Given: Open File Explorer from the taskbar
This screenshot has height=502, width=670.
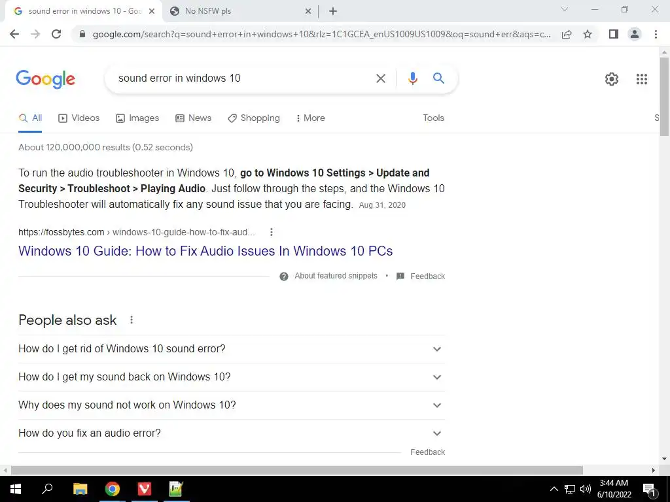Looking at the screenshot, I should click(80, 489).
